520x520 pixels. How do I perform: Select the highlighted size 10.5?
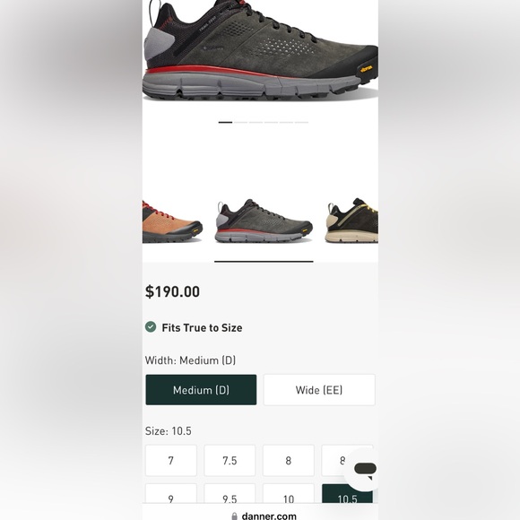point(347,494)
